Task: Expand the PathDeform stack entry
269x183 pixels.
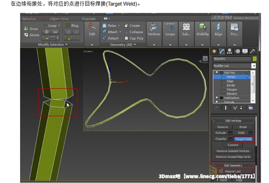Action: pos(221,98)
